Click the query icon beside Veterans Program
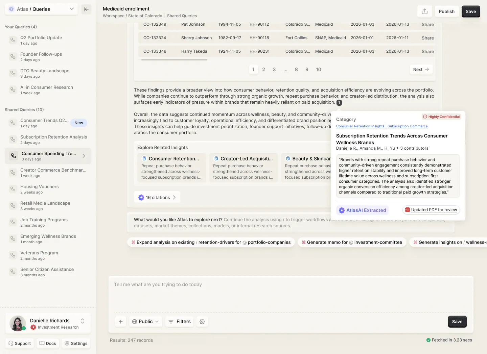Screen dimensions: 487x354 tap(13, 255)
